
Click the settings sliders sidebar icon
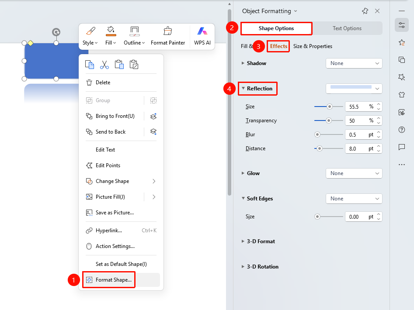point(402,25)
